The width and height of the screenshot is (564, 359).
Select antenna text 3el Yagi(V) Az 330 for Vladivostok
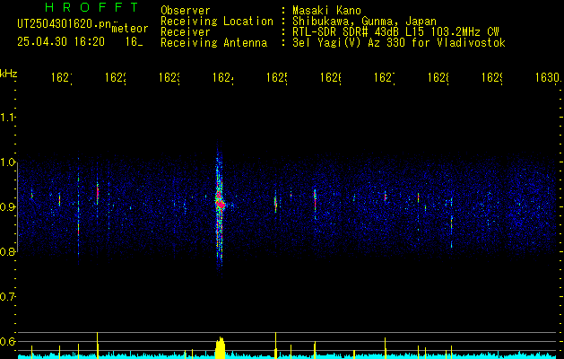tap(399, 43)
